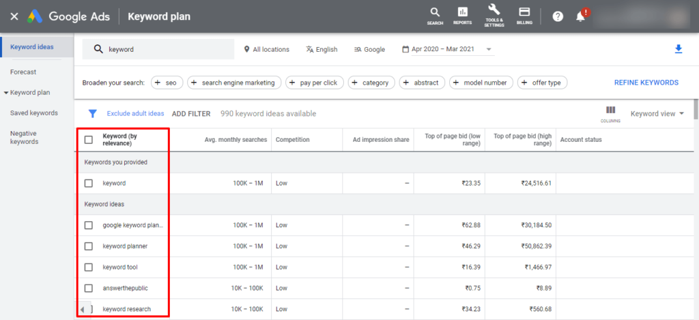Click the ₹50,862.39 high range bid
This screenshot has width=699, height=320.
(537, 246)
